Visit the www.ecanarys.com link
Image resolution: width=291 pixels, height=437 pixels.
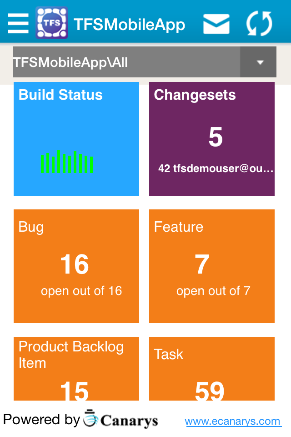tap(233, 422)
